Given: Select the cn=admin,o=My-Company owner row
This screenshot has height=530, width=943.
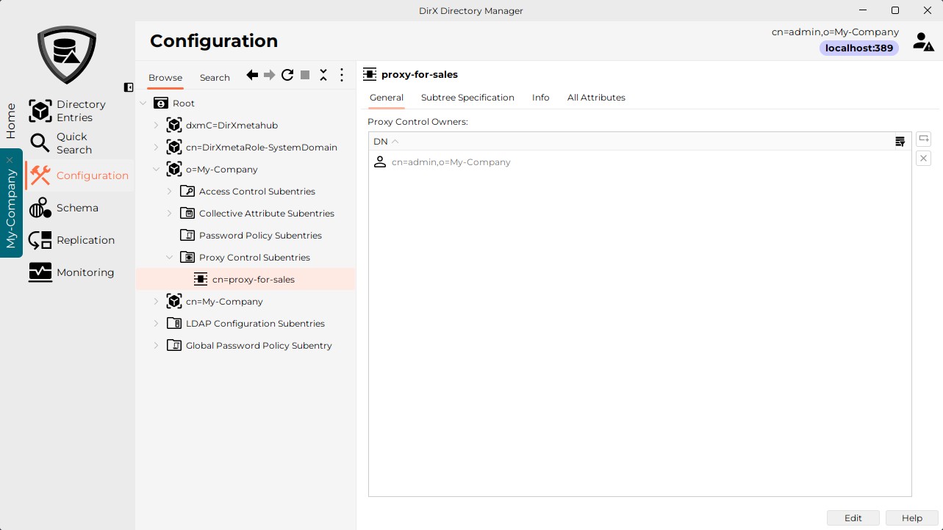Looking at the screenshot, I should 639,162.
